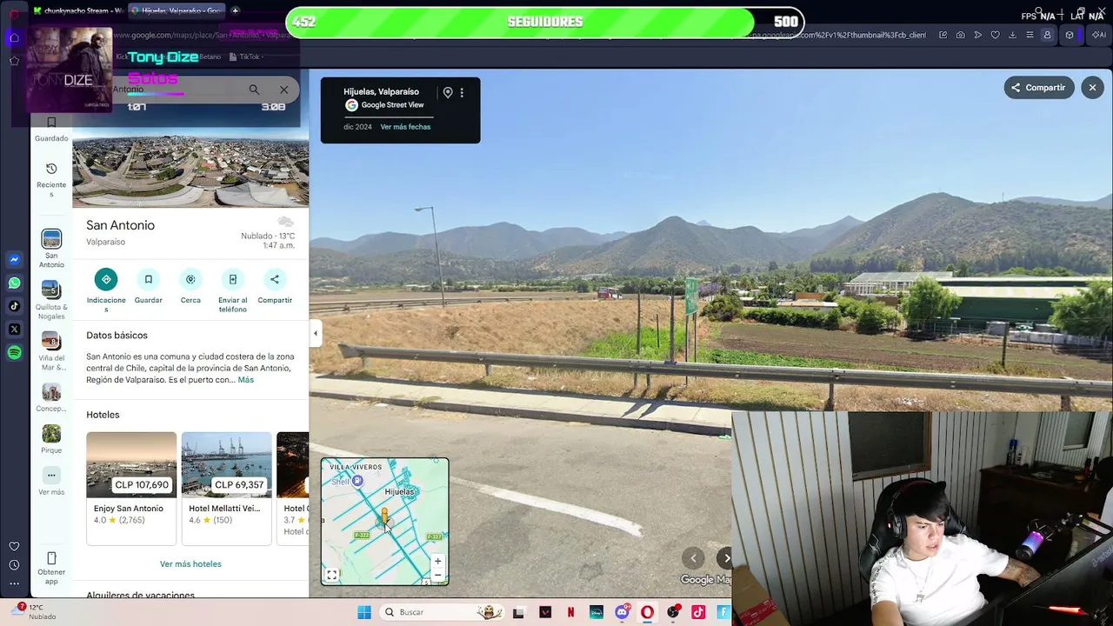Select the San Antonio recent place in sidebar
The height and width of the screenshot is (626, 1113).
coord(51,248)
